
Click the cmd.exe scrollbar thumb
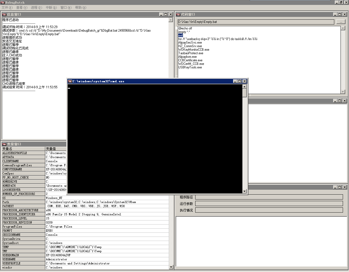(245, 93)
